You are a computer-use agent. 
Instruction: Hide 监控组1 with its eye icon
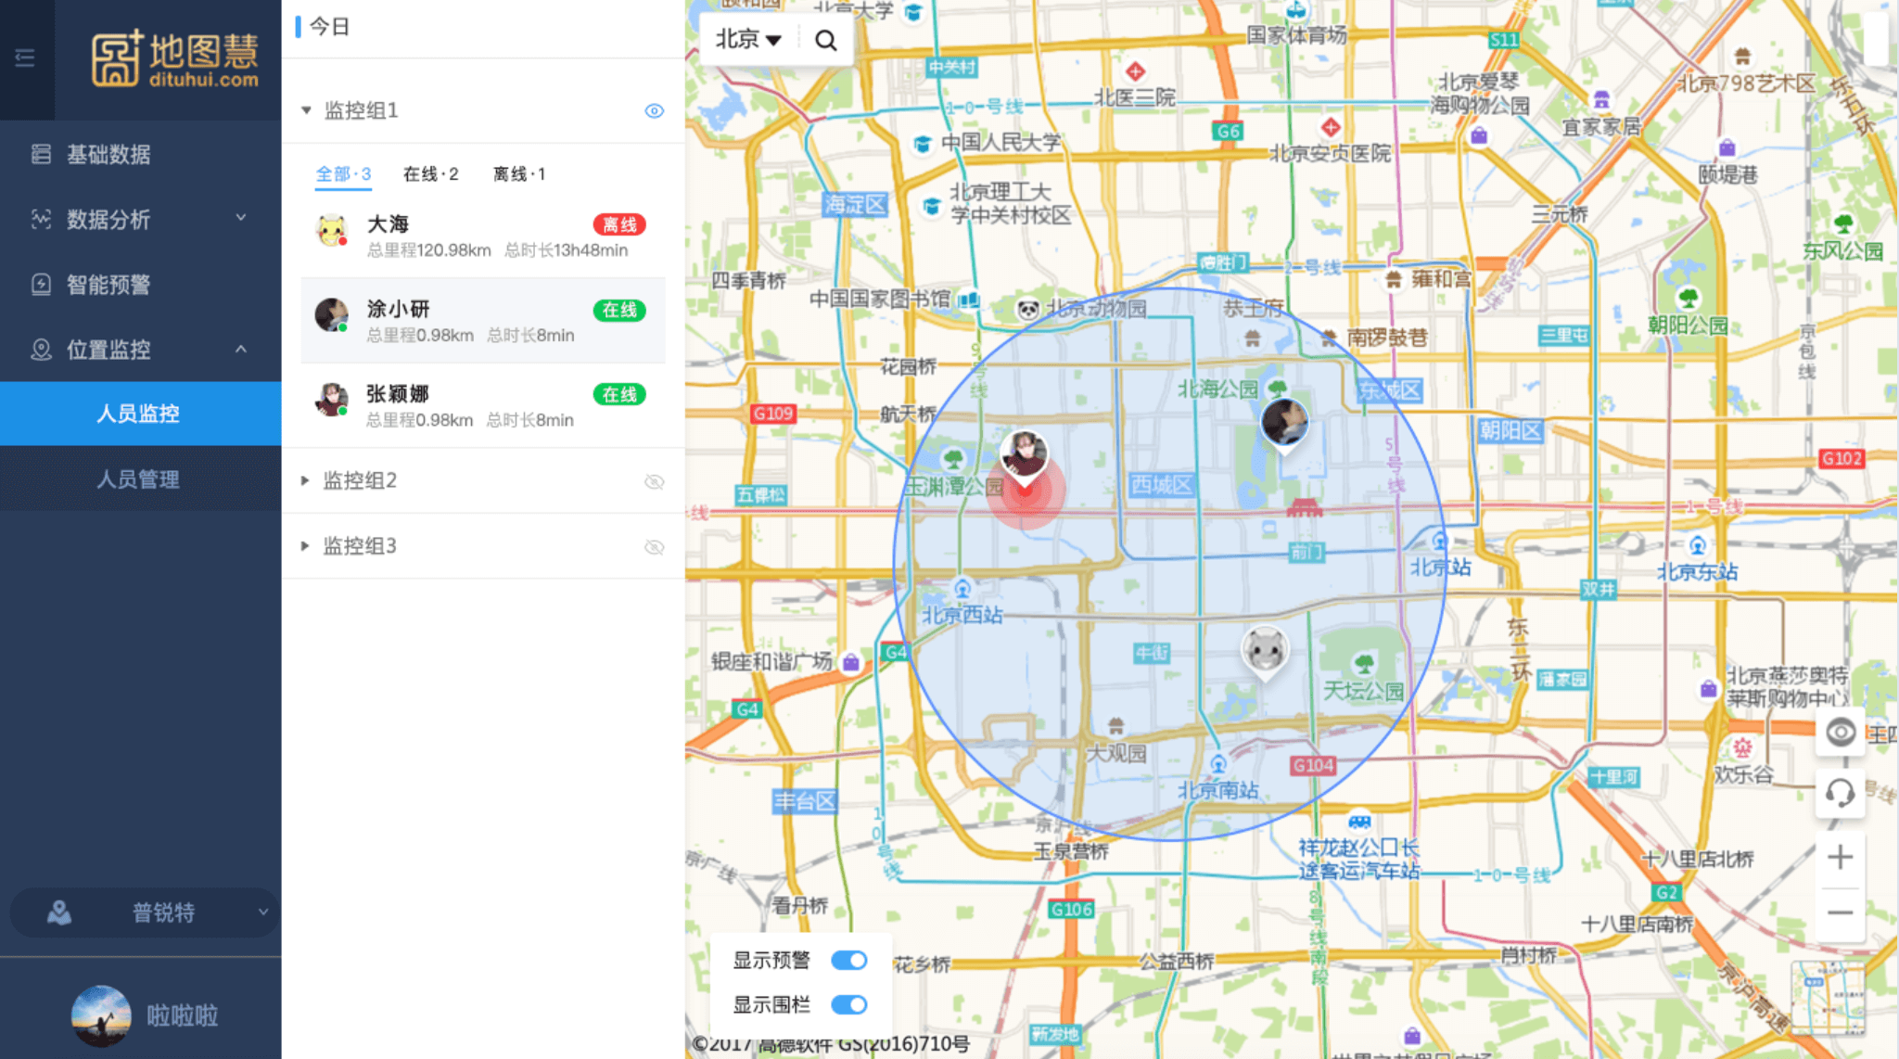[x=654, y=110]
